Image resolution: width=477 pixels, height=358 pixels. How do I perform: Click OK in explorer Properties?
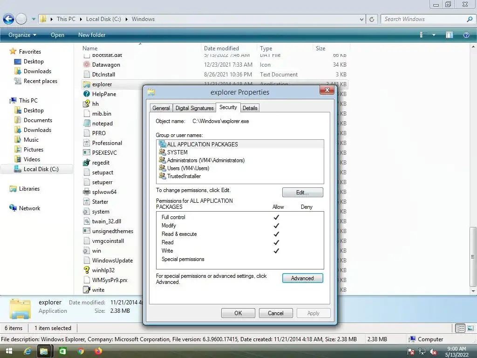238,313
